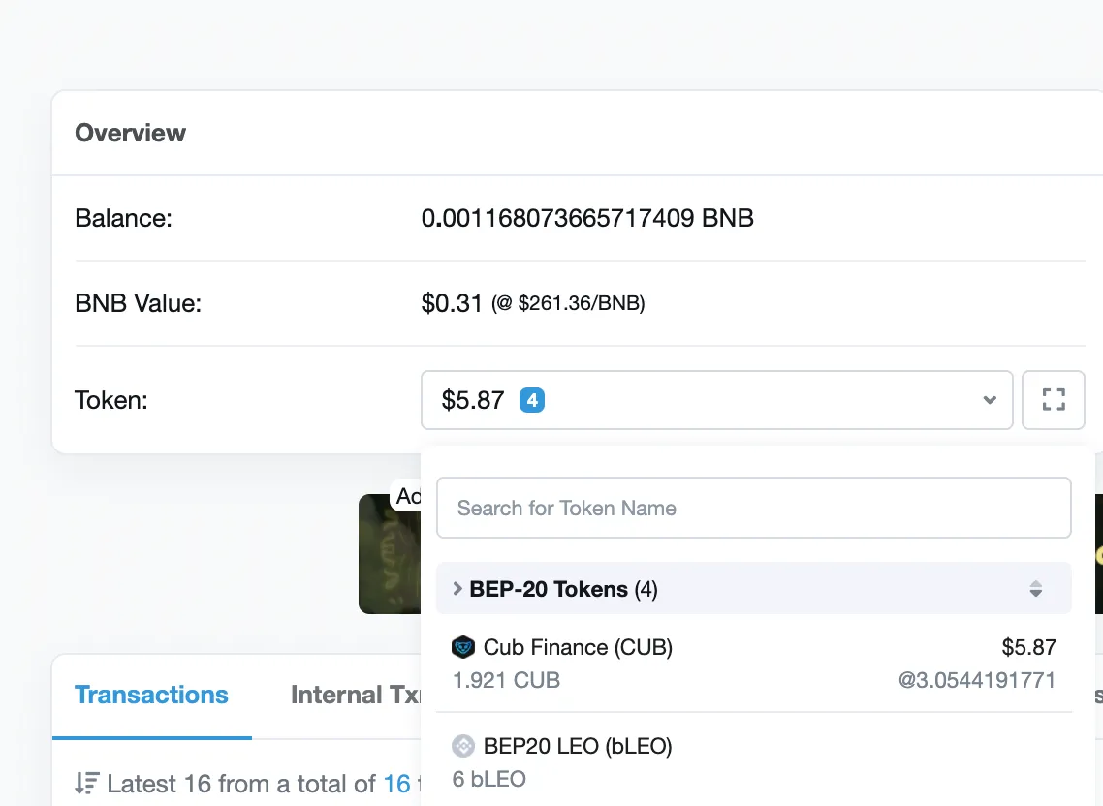Click the Cub Finance value $5.87
1103x806 pixels.
[1029, 647]
